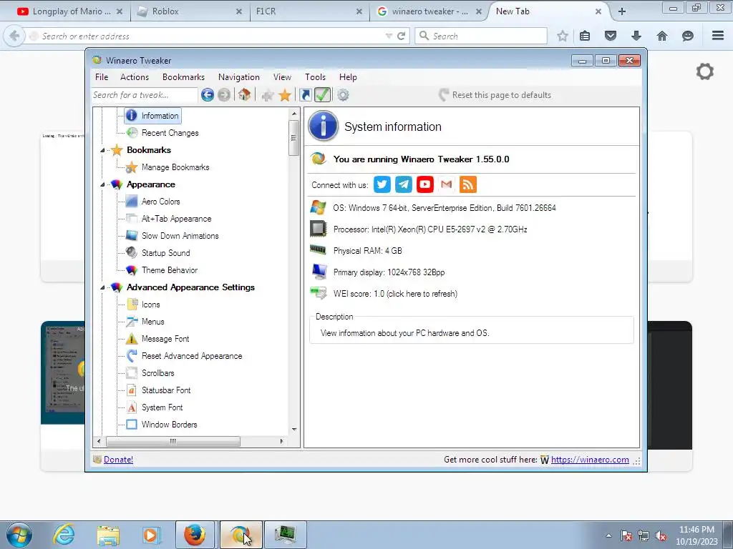733x549 pixels.
Task: Click the Firefox bookmark star icon
Action: [563, 36]
